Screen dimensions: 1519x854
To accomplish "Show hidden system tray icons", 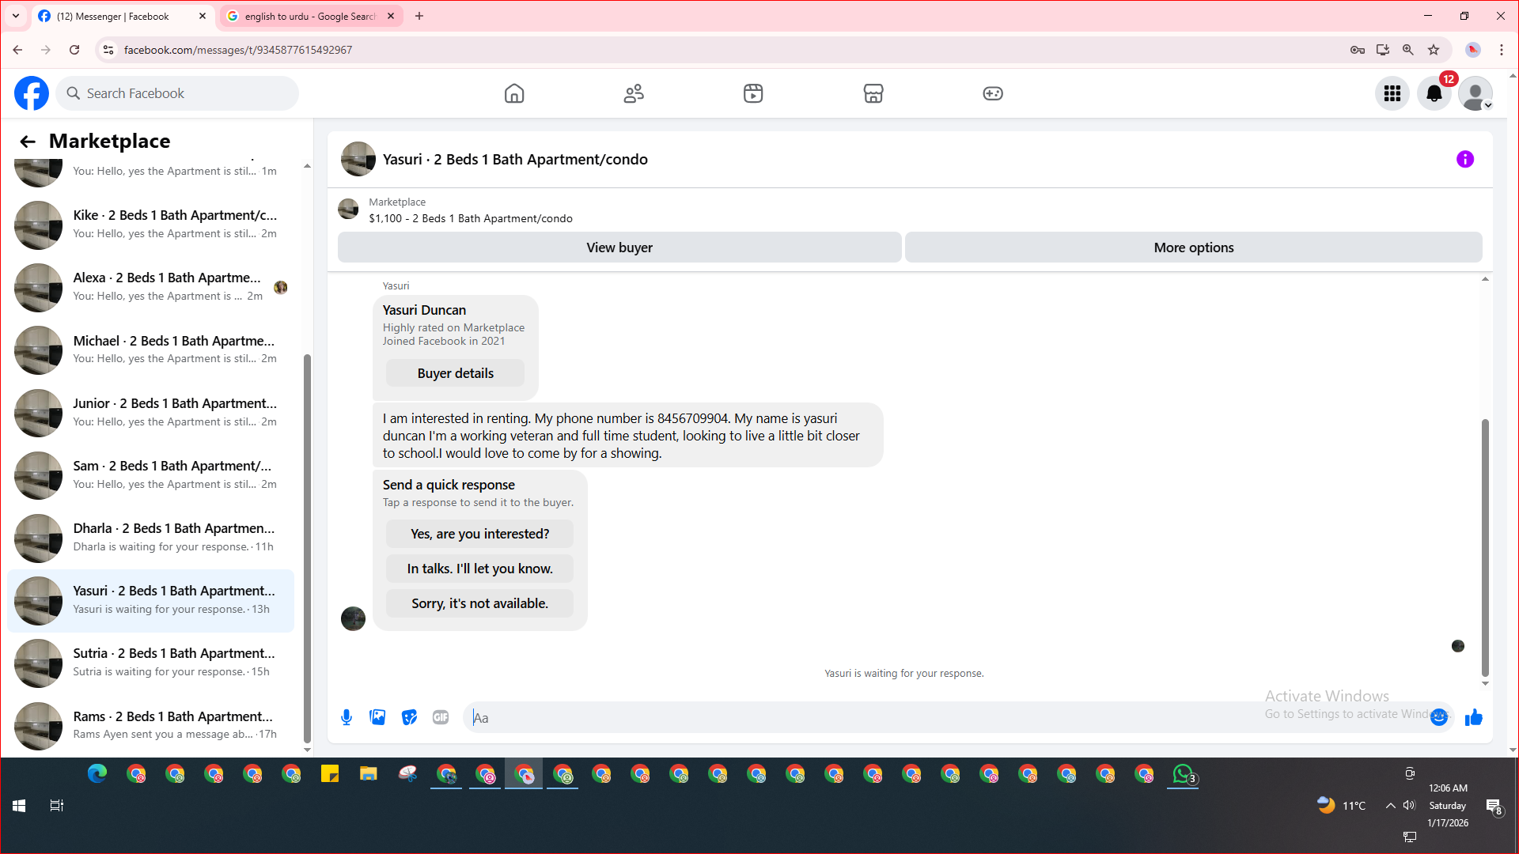I will pyautogui.click(x=1390, y=806).
